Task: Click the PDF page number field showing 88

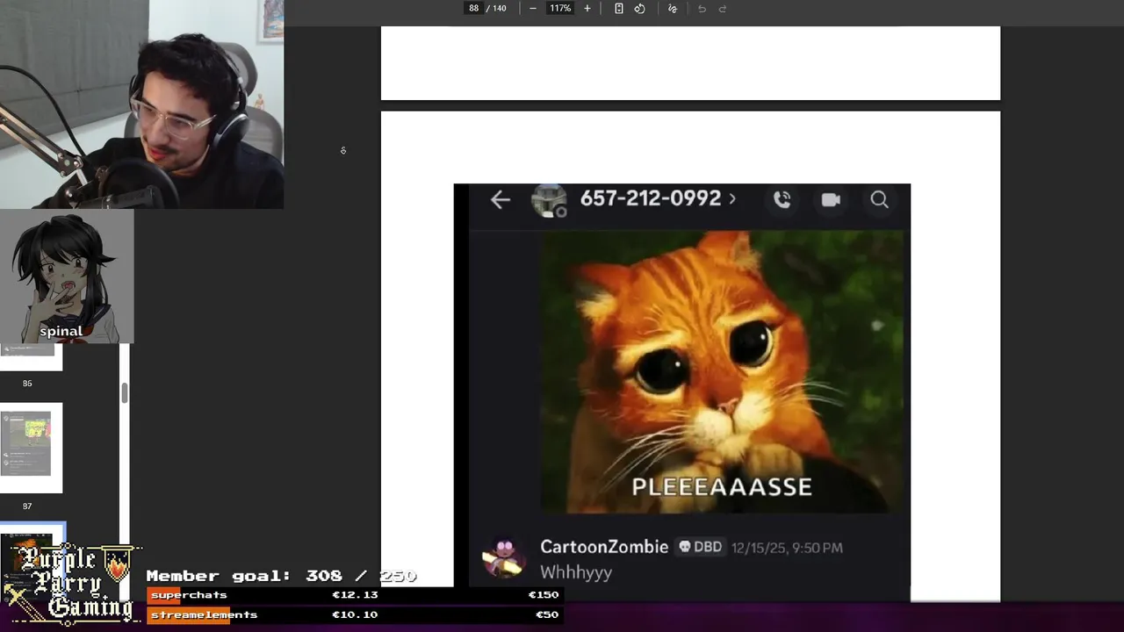Action: (473, 8)
